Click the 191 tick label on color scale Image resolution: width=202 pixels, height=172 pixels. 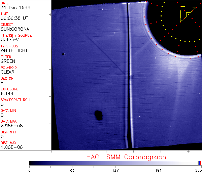tap(158, 170)
